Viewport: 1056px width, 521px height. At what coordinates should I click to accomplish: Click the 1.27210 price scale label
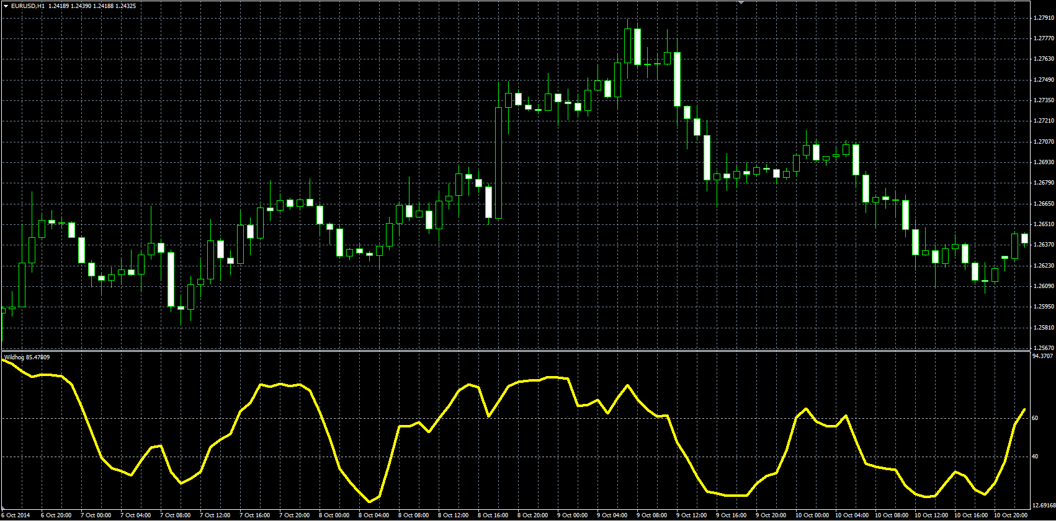[1044, 121]
